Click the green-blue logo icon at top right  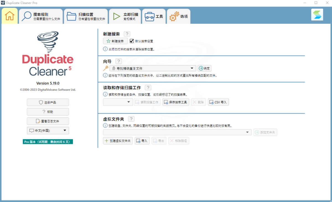coord(317,15)
